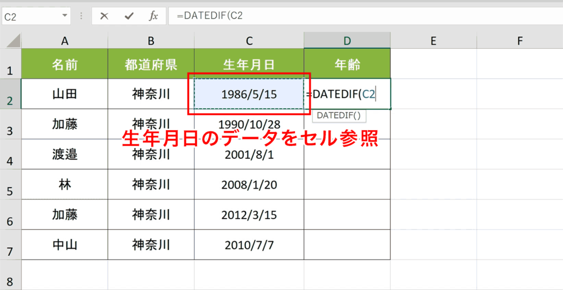This screenshot has height=290, width=563.
Task: Select column C header
Action: pos(249,41)
